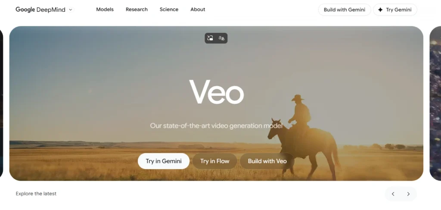Click the Google DeepMind logo

40,9
